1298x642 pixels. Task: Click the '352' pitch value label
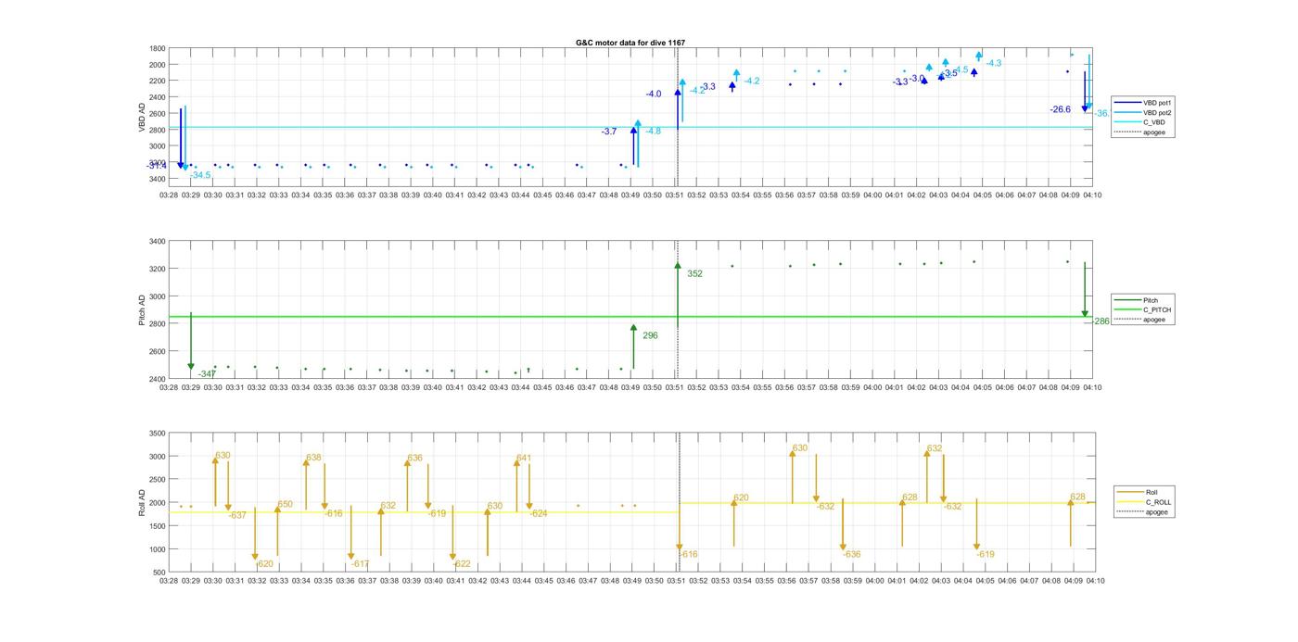point(694,274)
